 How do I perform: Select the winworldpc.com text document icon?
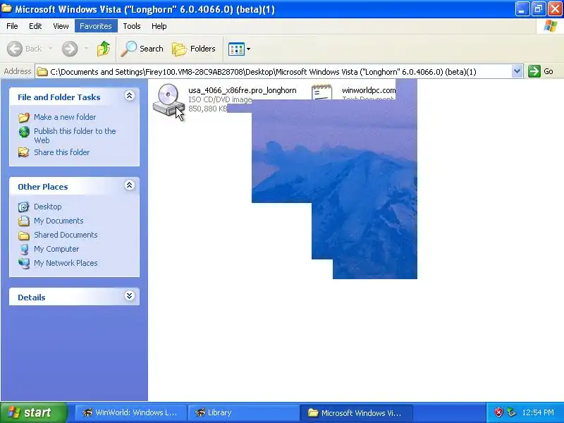[x=322, y=92]
